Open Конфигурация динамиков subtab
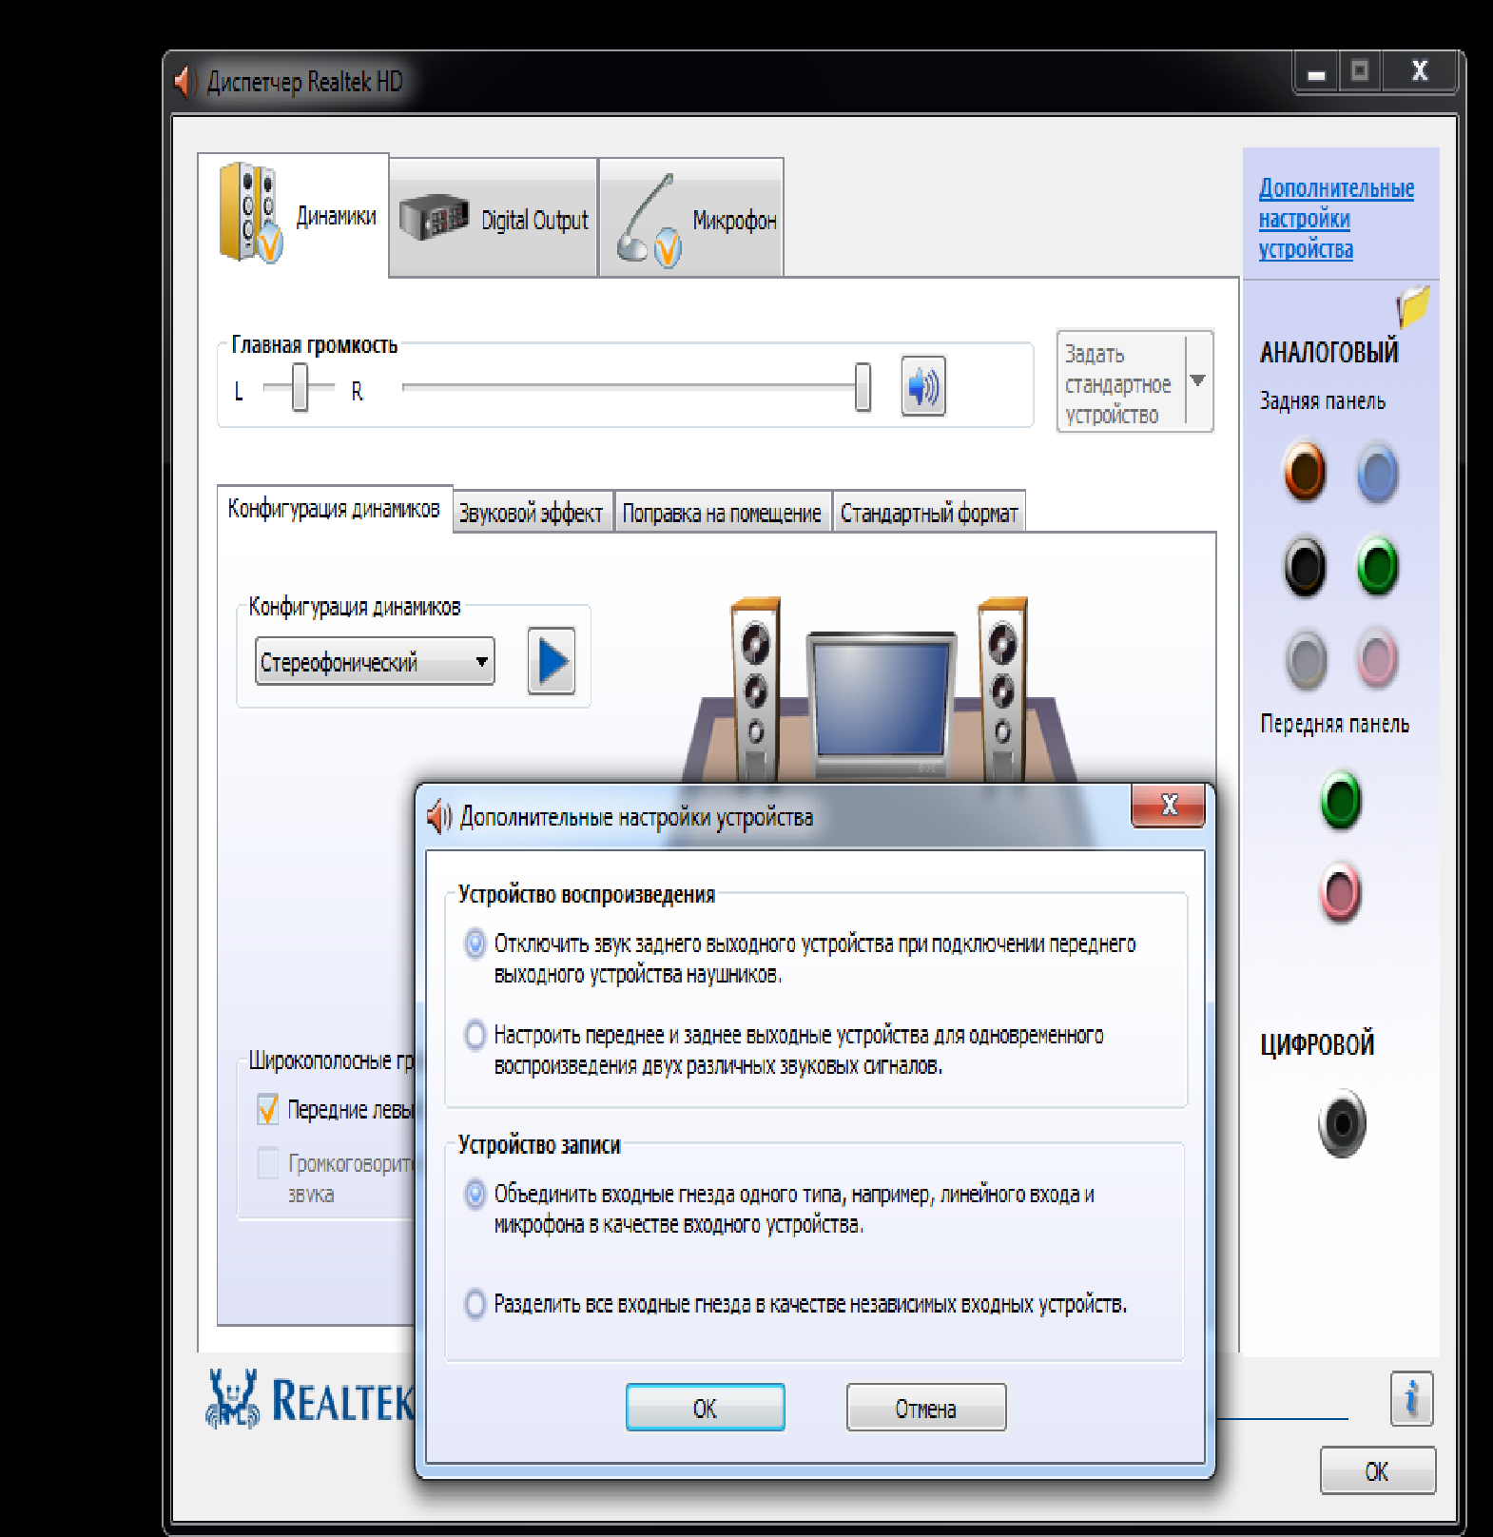1493x1537 pixels. click(x=335, y=510)
